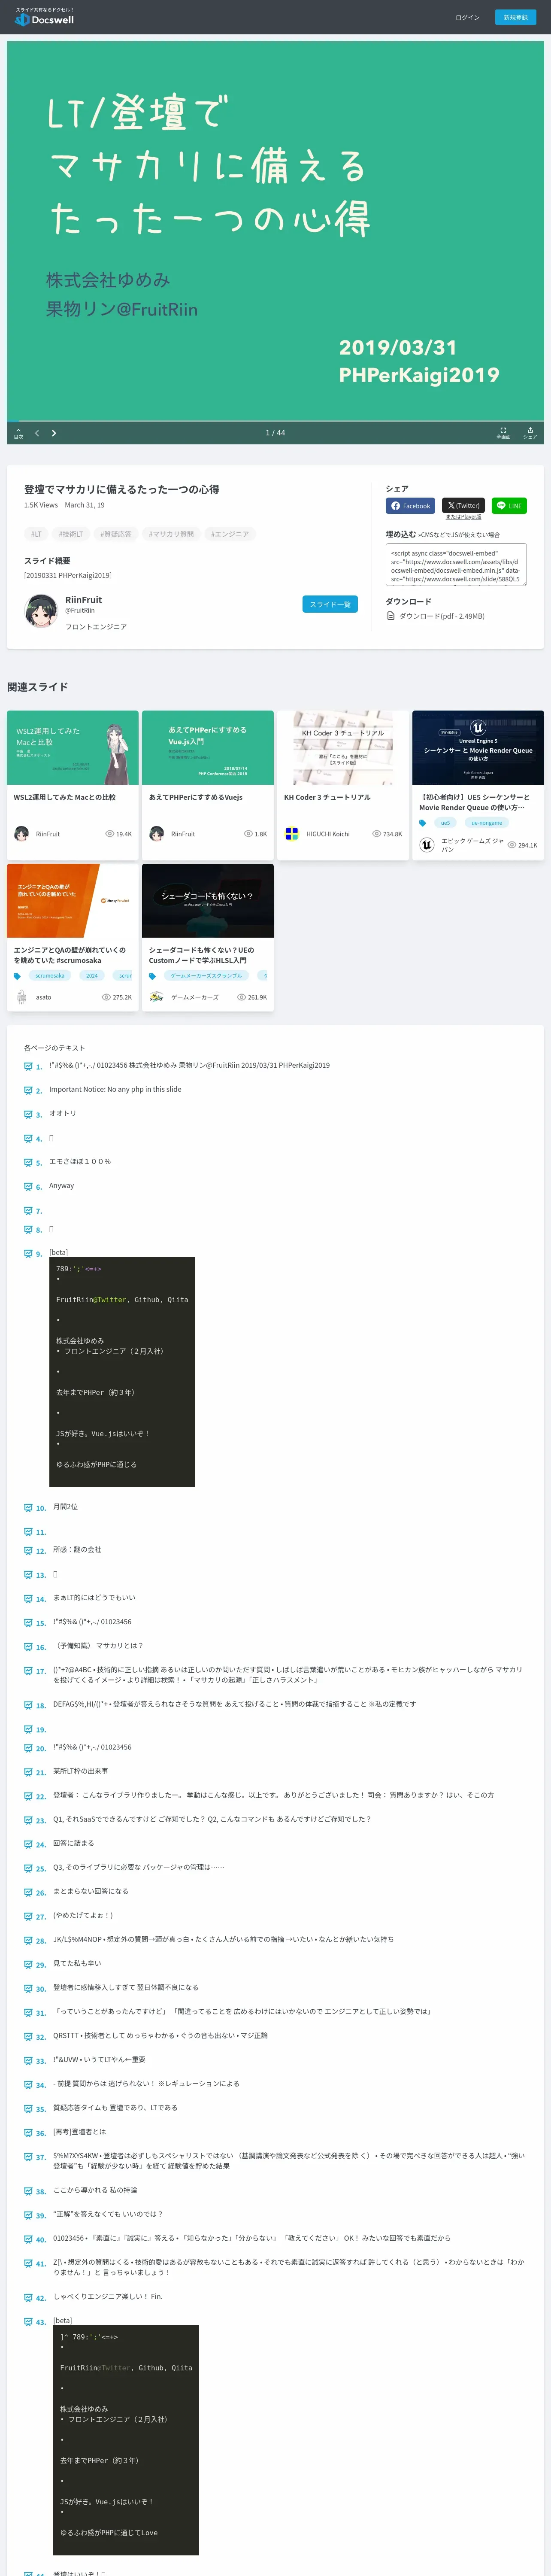
Task: Click エピック ゲームズ ジャパン Unreal logo icon
Action: pyautogui.click(x=427, y=845)
